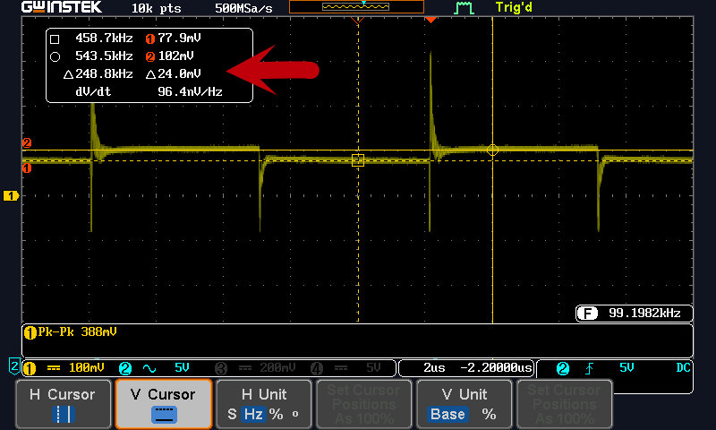The image size is (716, 430).
Task: Choose % as horizontal unit
Action: pyautogui.click(x=276, y=415)
